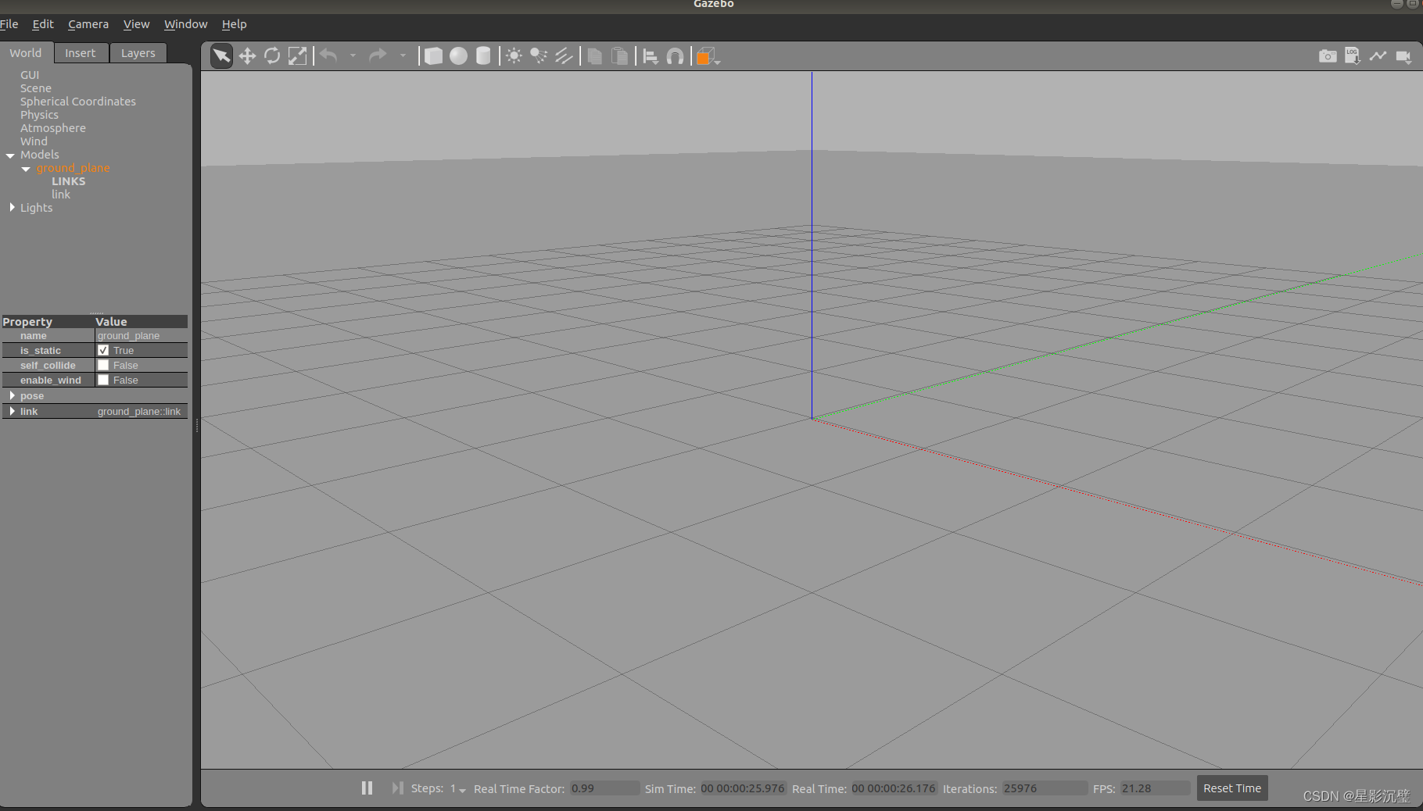Click the FPS value 21.28
This screenshot has height=811, width=1423.
click(x=1154, y=788)
